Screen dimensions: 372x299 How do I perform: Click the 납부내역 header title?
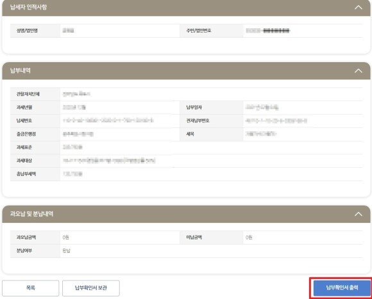pyautogui.click(x=20, y=70)
